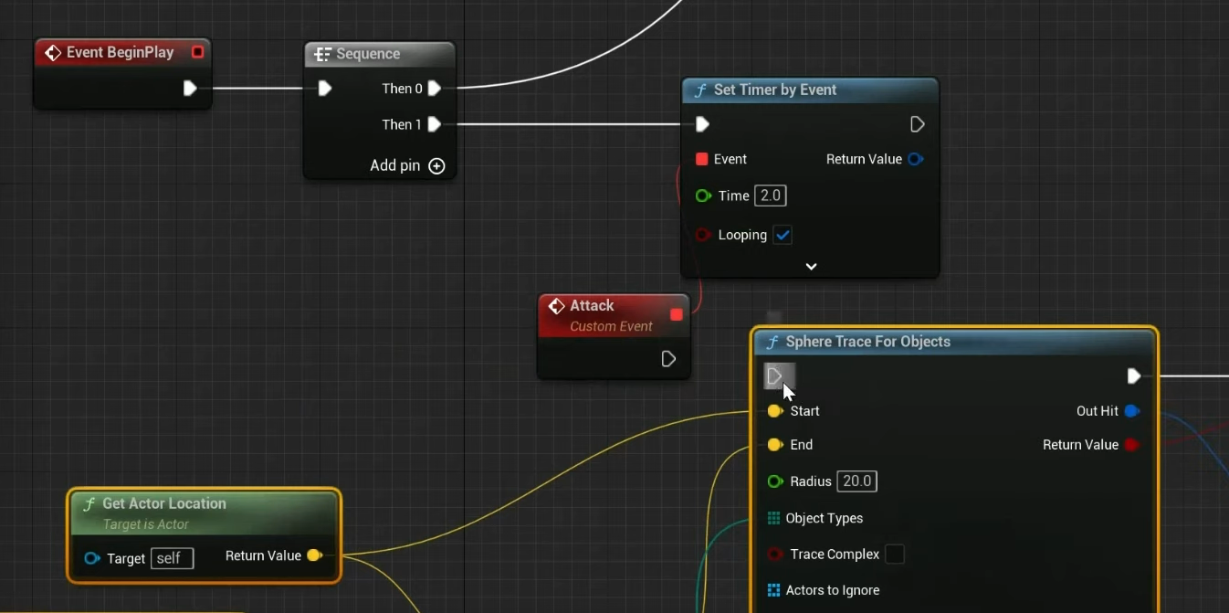This screenshot has height=613, width=1229.
Task: Select the Get Actor Location node title
Action: [164, 503]
